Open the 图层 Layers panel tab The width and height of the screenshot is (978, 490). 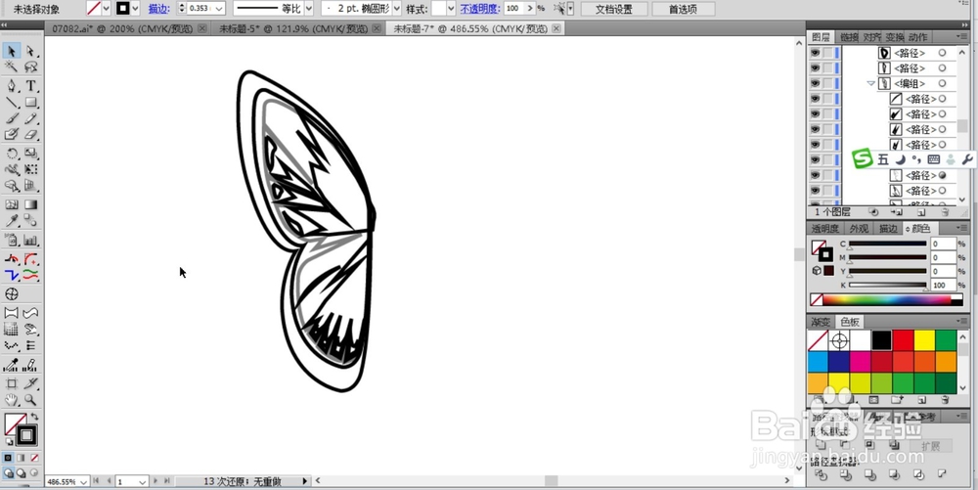tap(821, 37)
